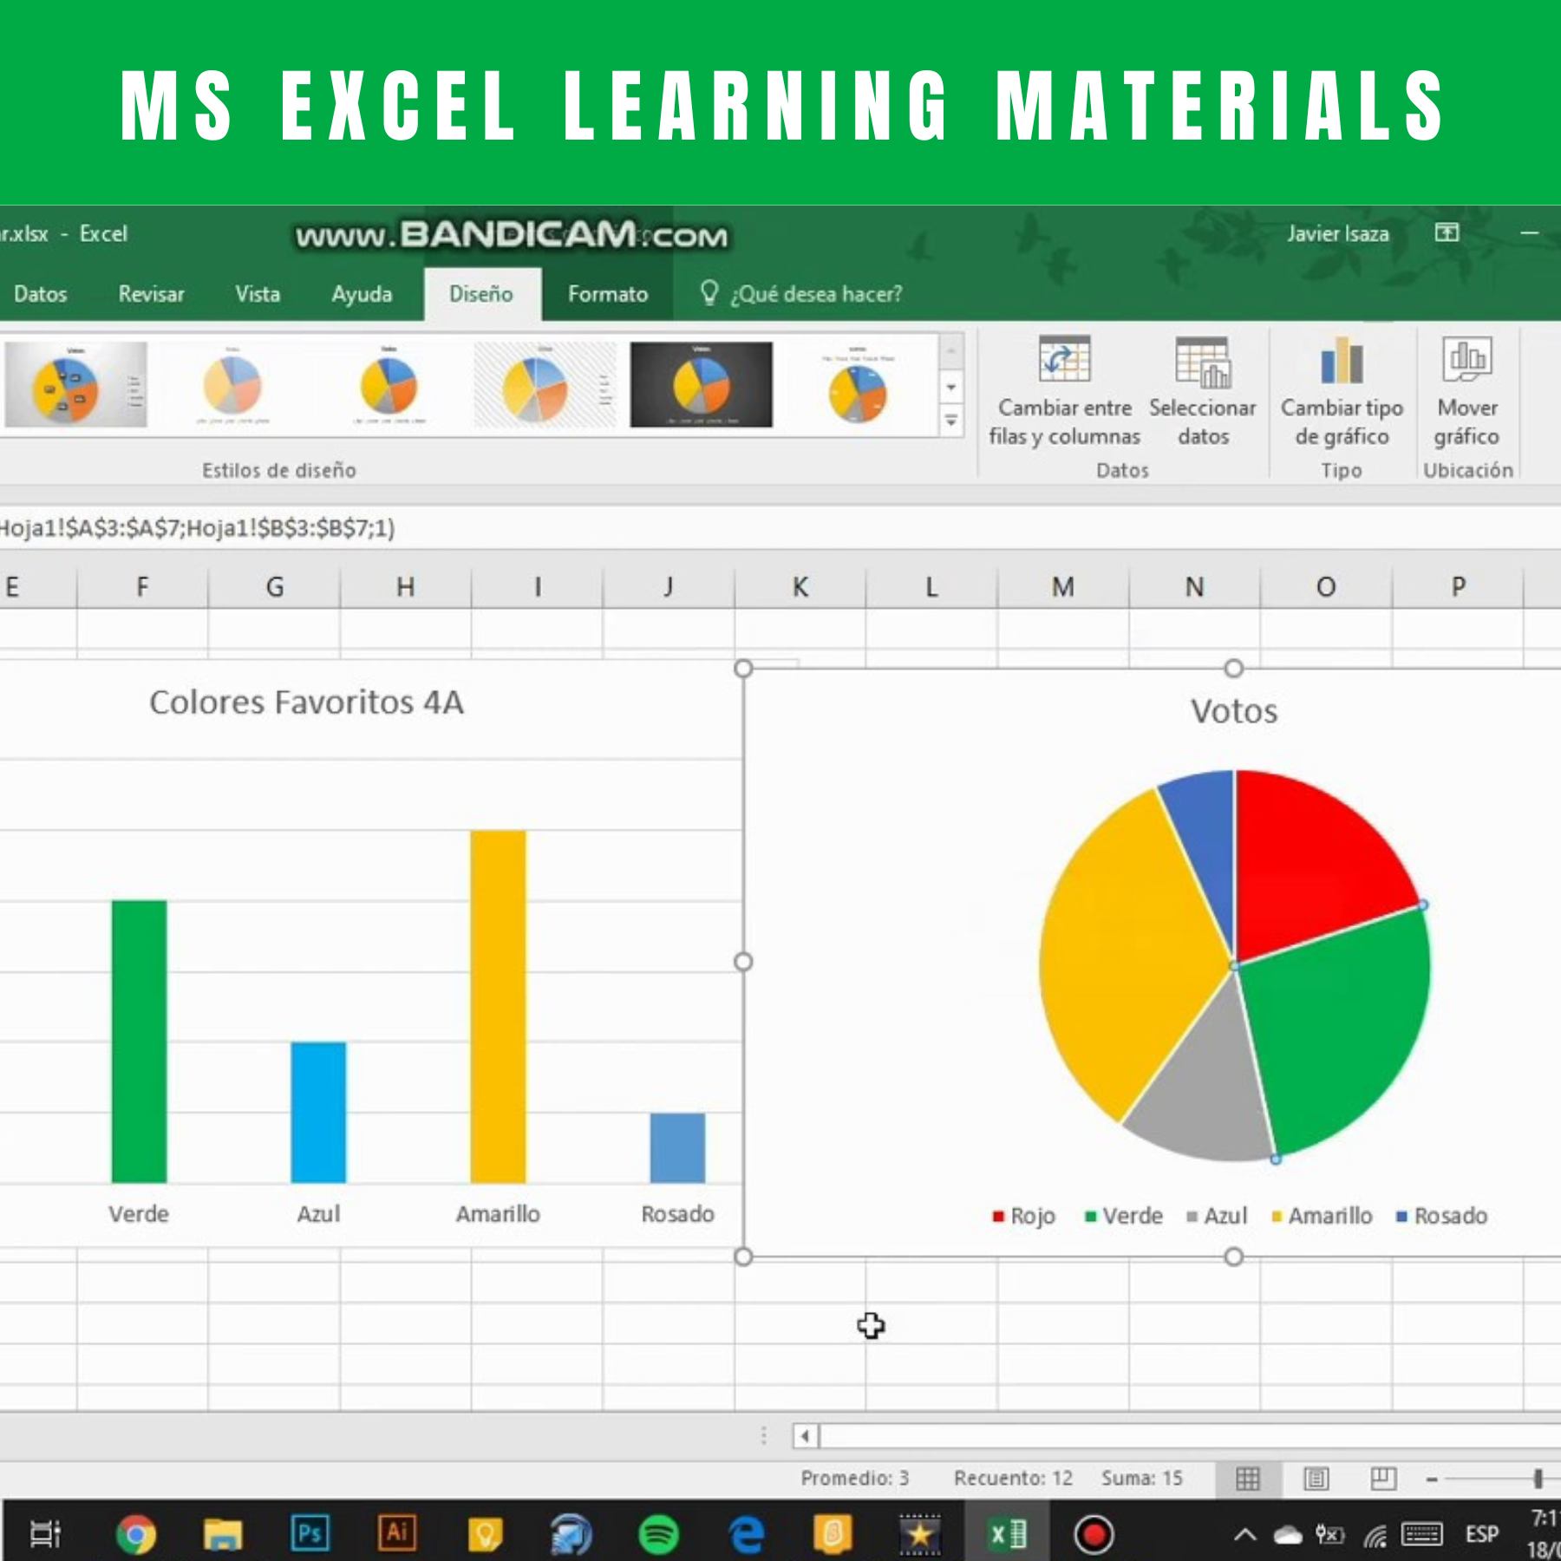
Task: Open the Datos tab
Action: 40,294
